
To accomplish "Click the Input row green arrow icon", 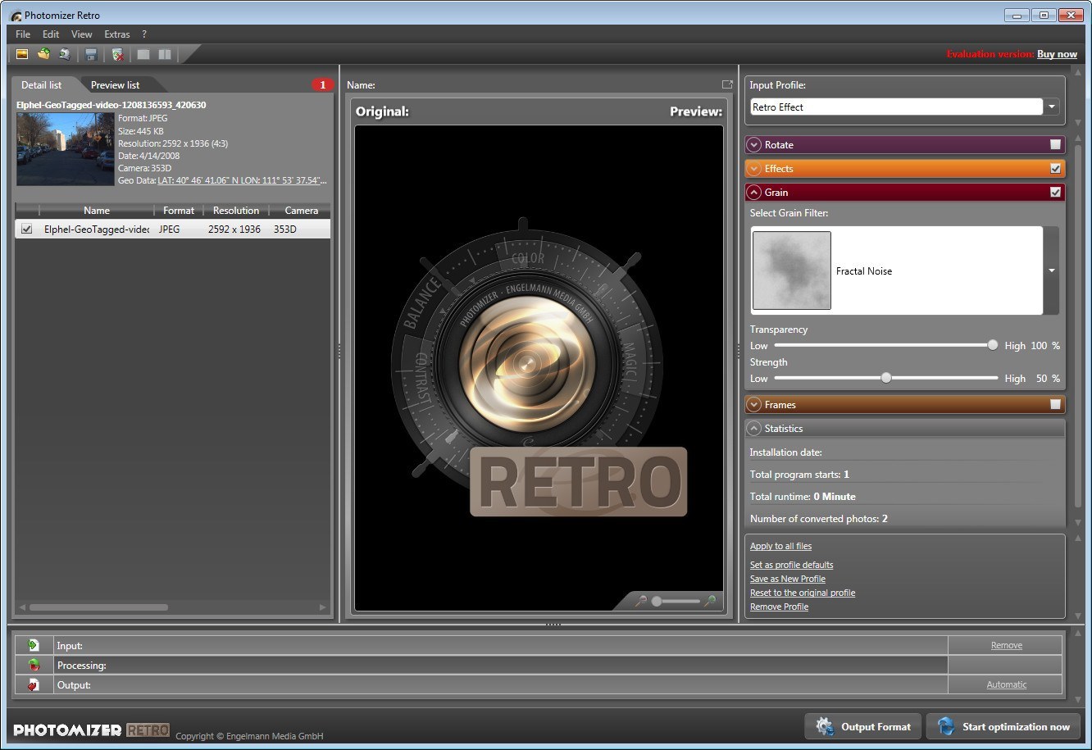I will [34, 645].
